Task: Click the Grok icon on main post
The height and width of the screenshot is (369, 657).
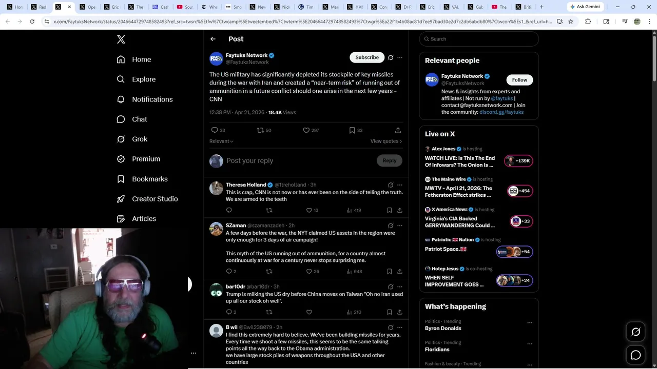Action: coord(391,57)
